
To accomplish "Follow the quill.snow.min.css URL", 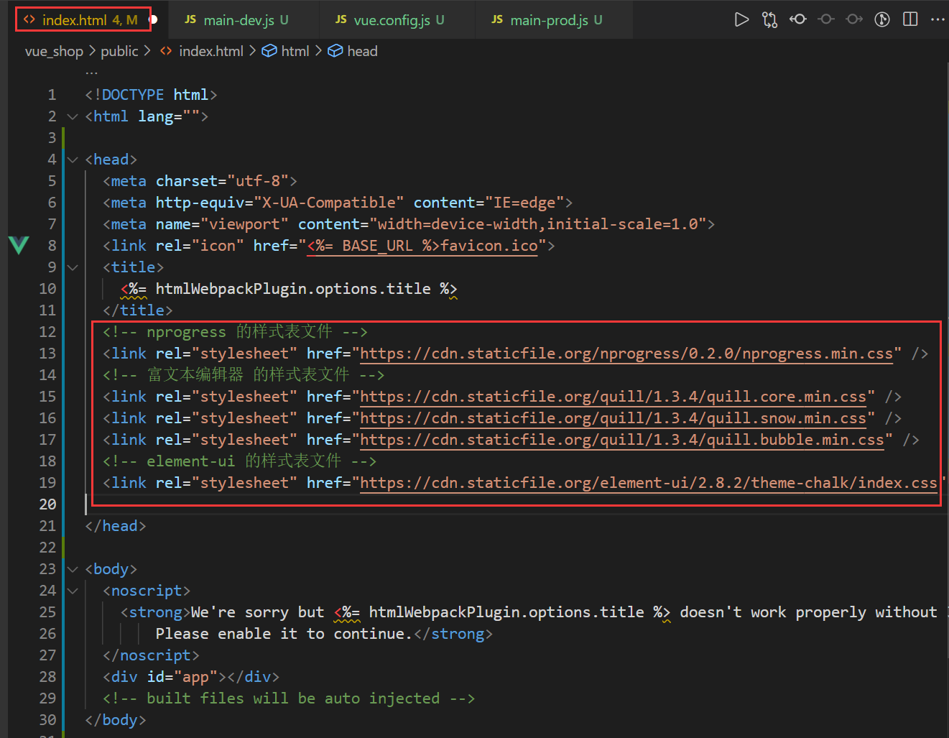I will tap(613, 418).
